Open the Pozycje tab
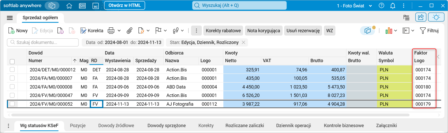 (78, 126)
